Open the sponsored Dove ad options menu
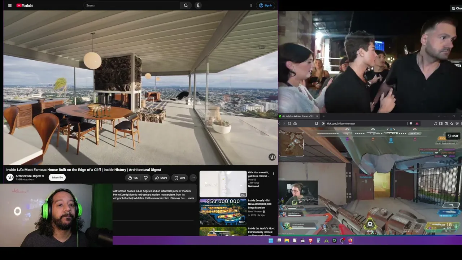The width and height of the screenshot is (462, 260). pos(273,174)
